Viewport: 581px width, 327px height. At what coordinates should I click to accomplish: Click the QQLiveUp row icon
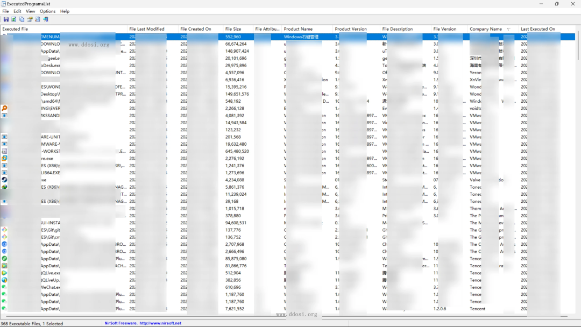click(x=4, y=280)
